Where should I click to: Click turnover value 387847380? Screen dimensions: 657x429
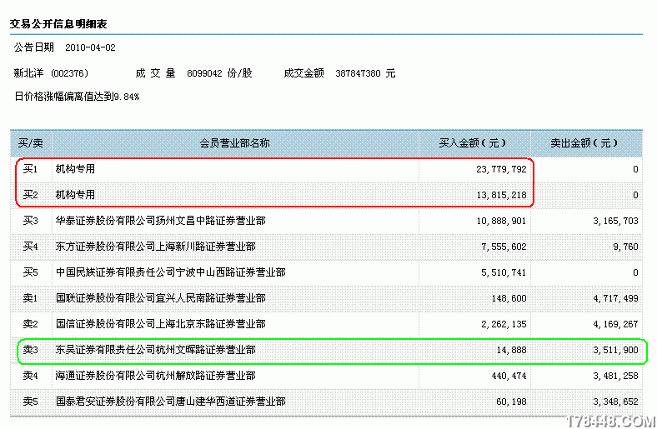click(x=358, y=73)
